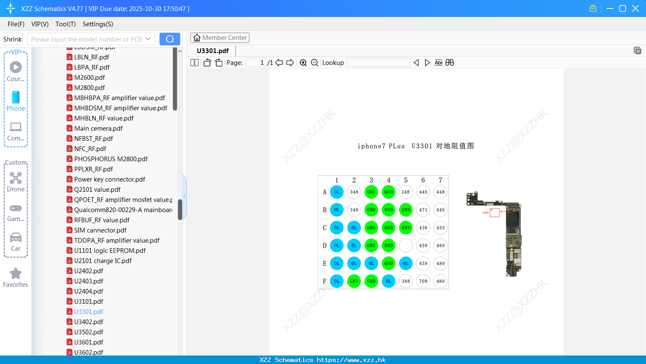Open U3601.pdf
This screenshot has width=646, height=364.
click(85, 342)
